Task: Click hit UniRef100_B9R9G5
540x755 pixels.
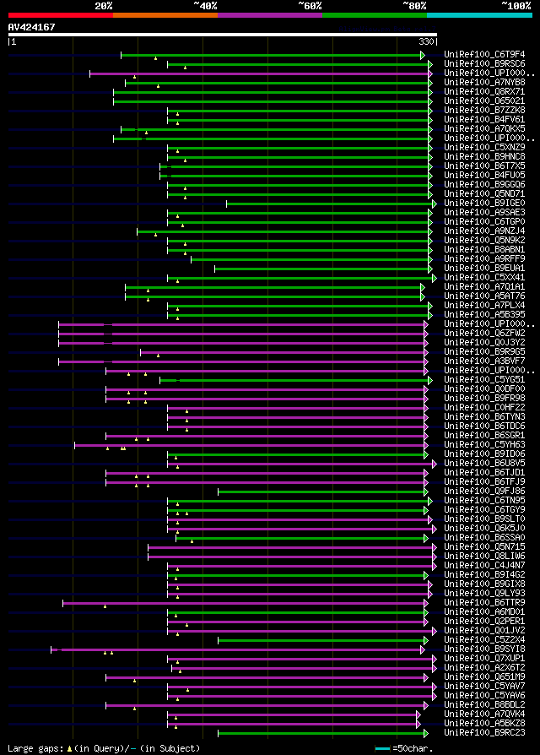Action: 484,351
